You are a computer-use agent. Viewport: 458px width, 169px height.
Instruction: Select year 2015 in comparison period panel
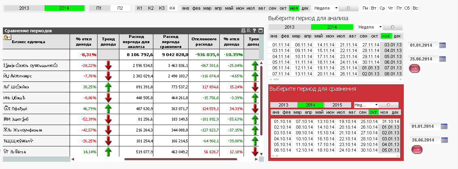click(337, 105)
